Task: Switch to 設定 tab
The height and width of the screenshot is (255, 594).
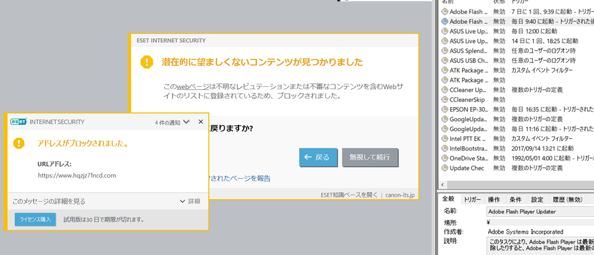Action: coord(537,200)
